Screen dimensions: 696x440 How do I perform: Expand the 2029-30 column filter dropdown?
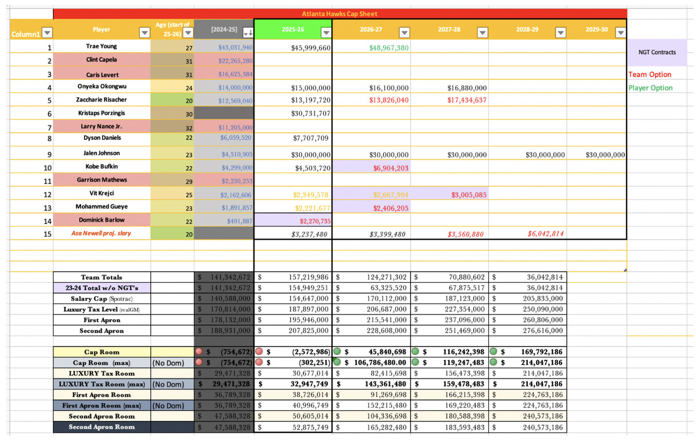click(620, 33)
